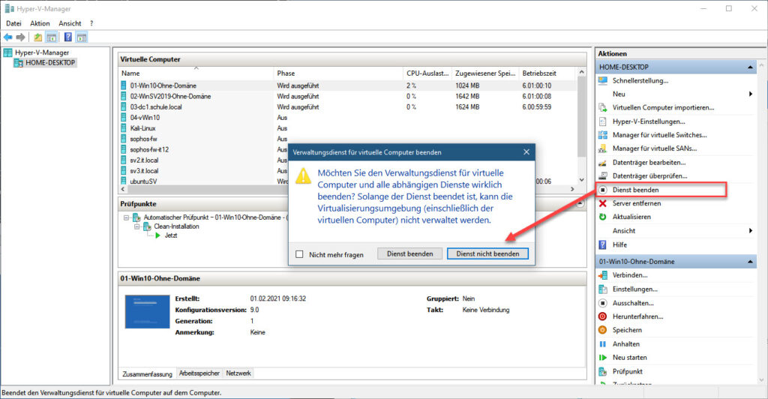Click the red X Server entfernen icon
The width and height of the screenshot is (768, 399).
pyautogui.click(x=603, y=203)
